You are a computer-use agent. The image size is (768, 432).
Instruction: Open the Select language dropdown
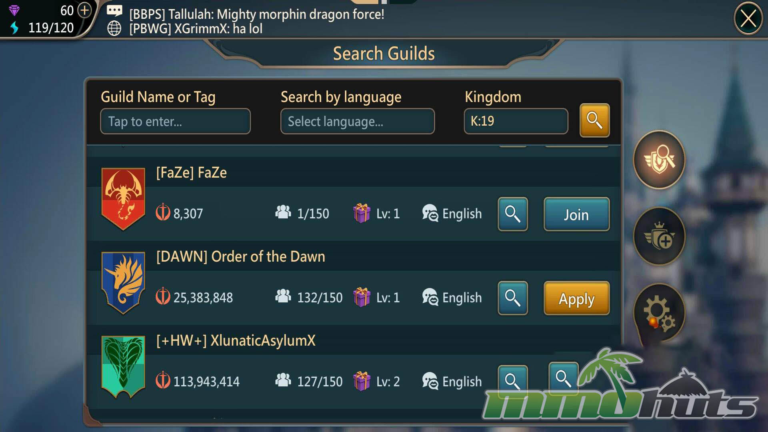(x=358, y=121)
